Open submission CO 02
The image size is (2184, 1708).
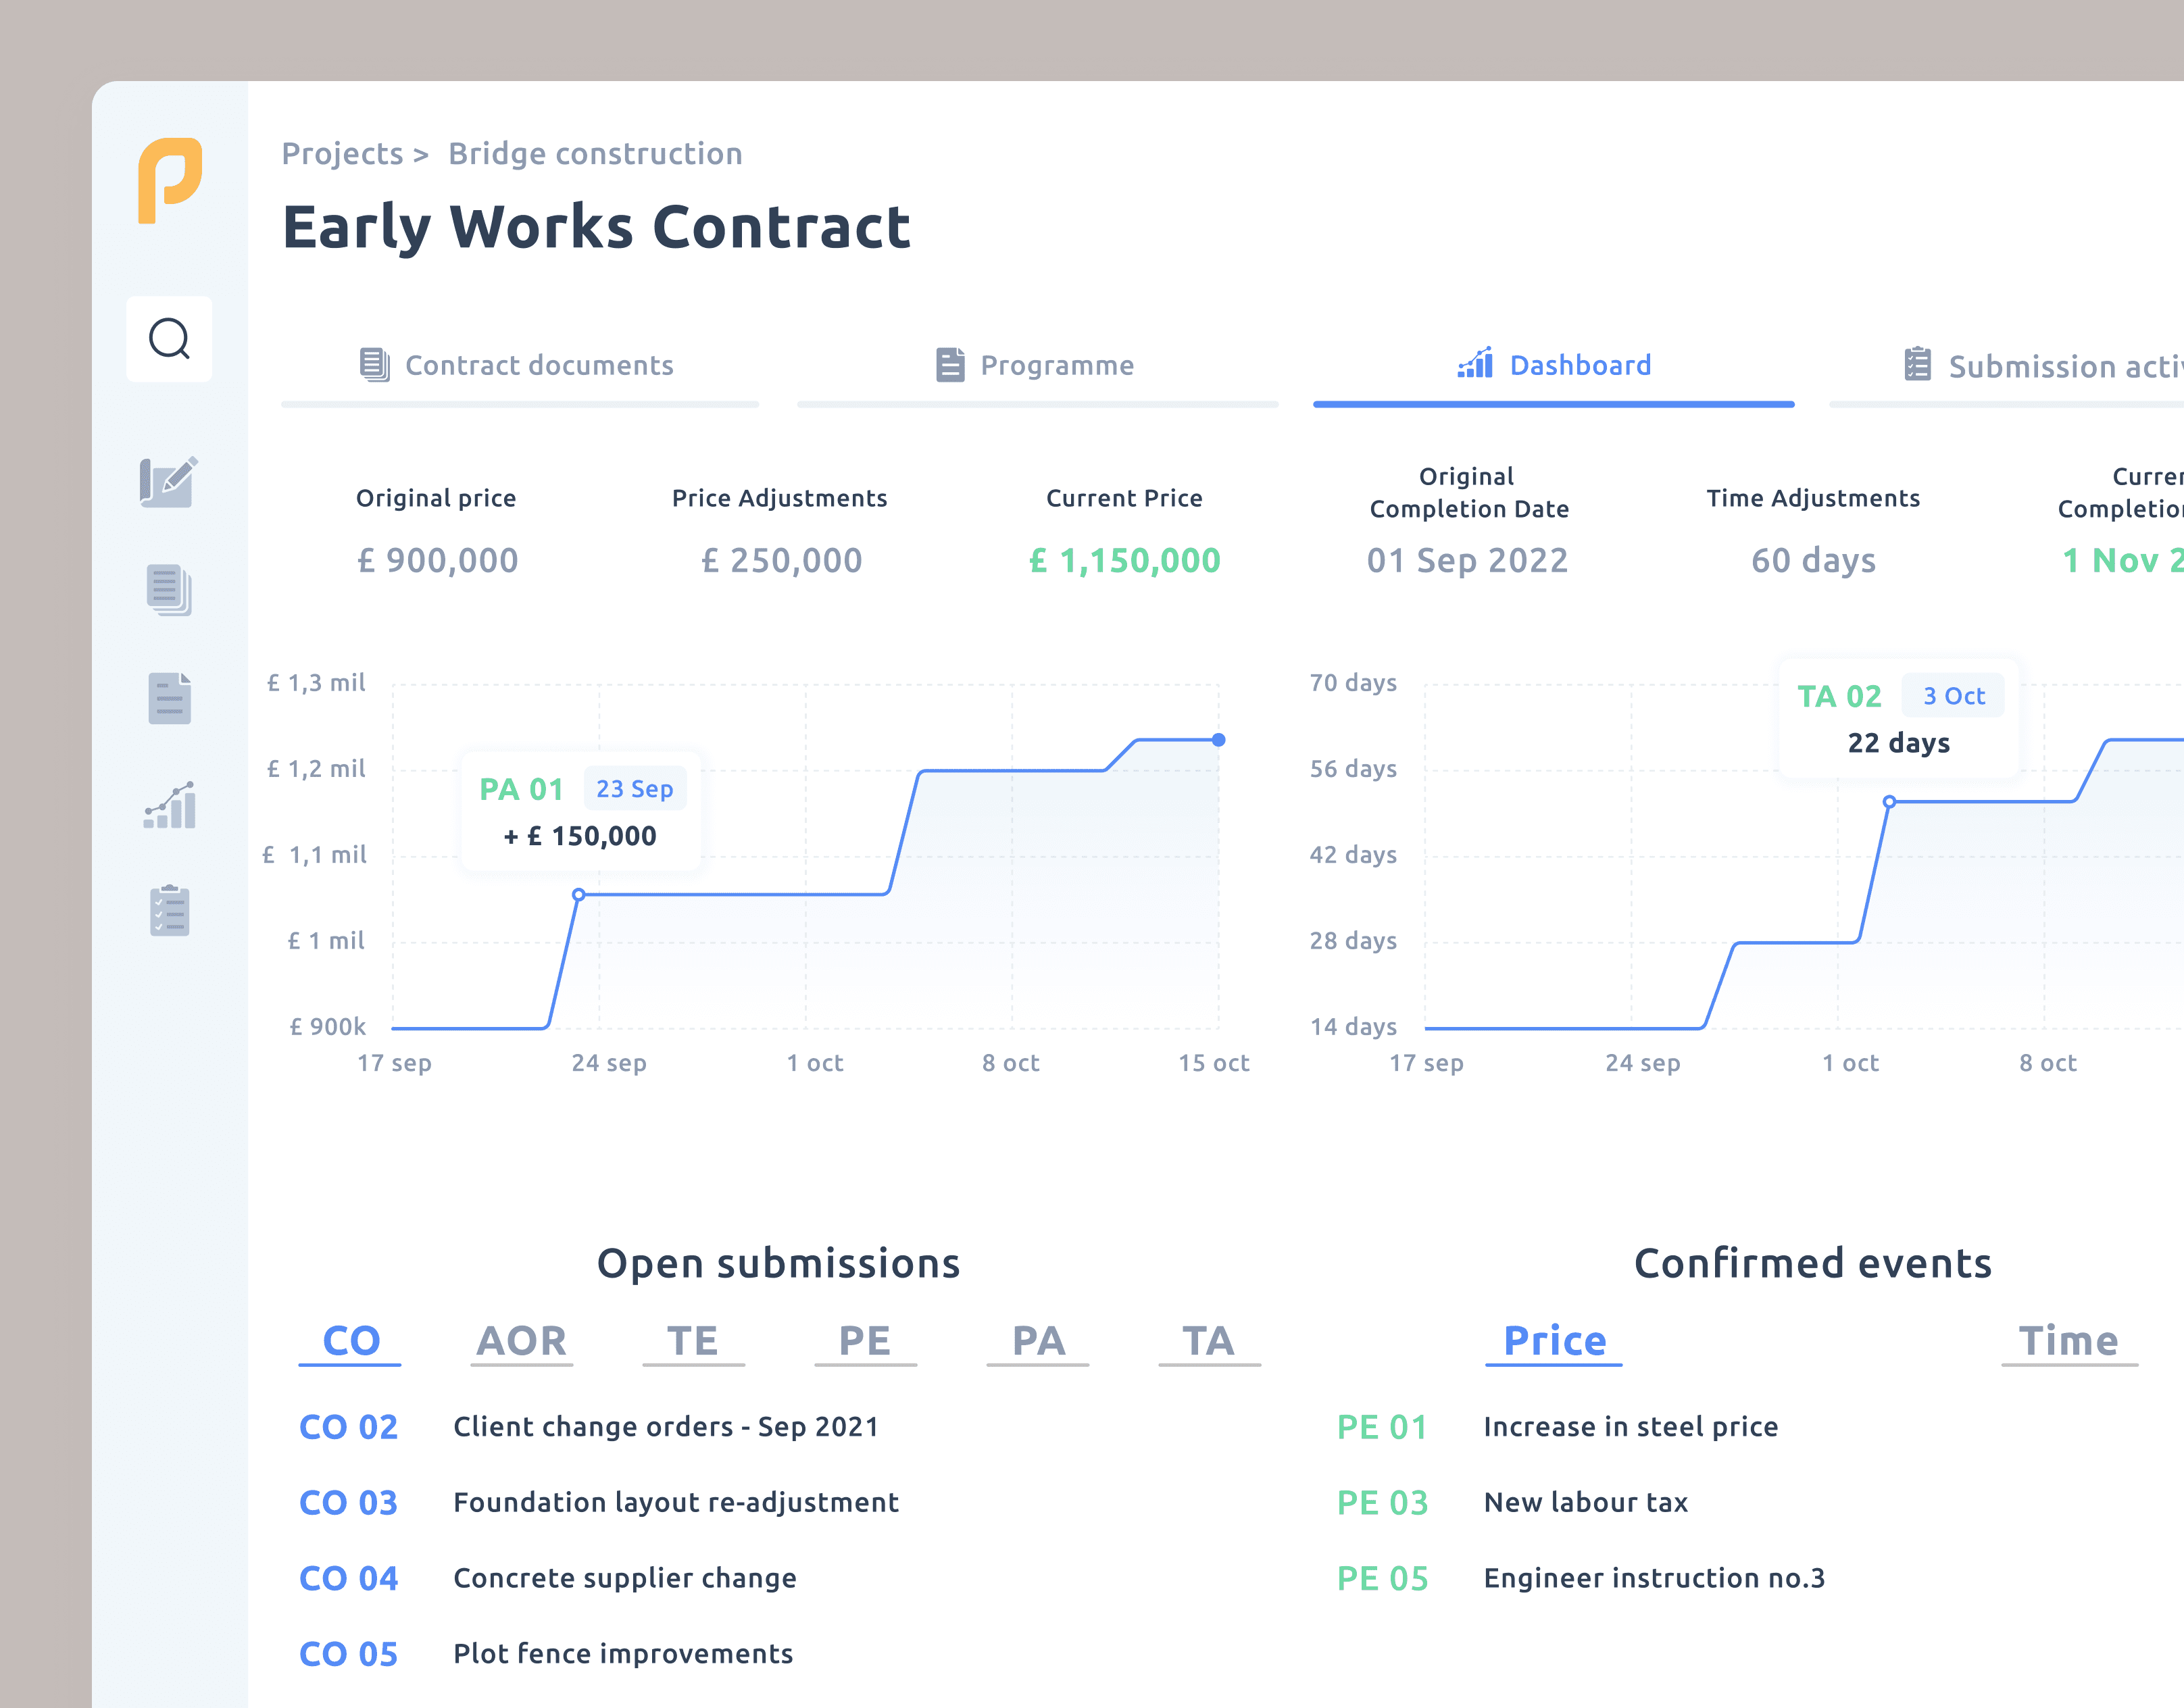point(348,1427)
